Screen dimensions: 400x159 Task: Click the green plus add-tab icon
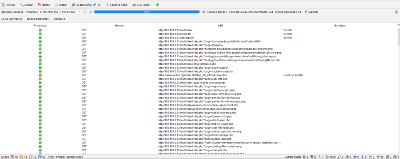tap(157, 5)
